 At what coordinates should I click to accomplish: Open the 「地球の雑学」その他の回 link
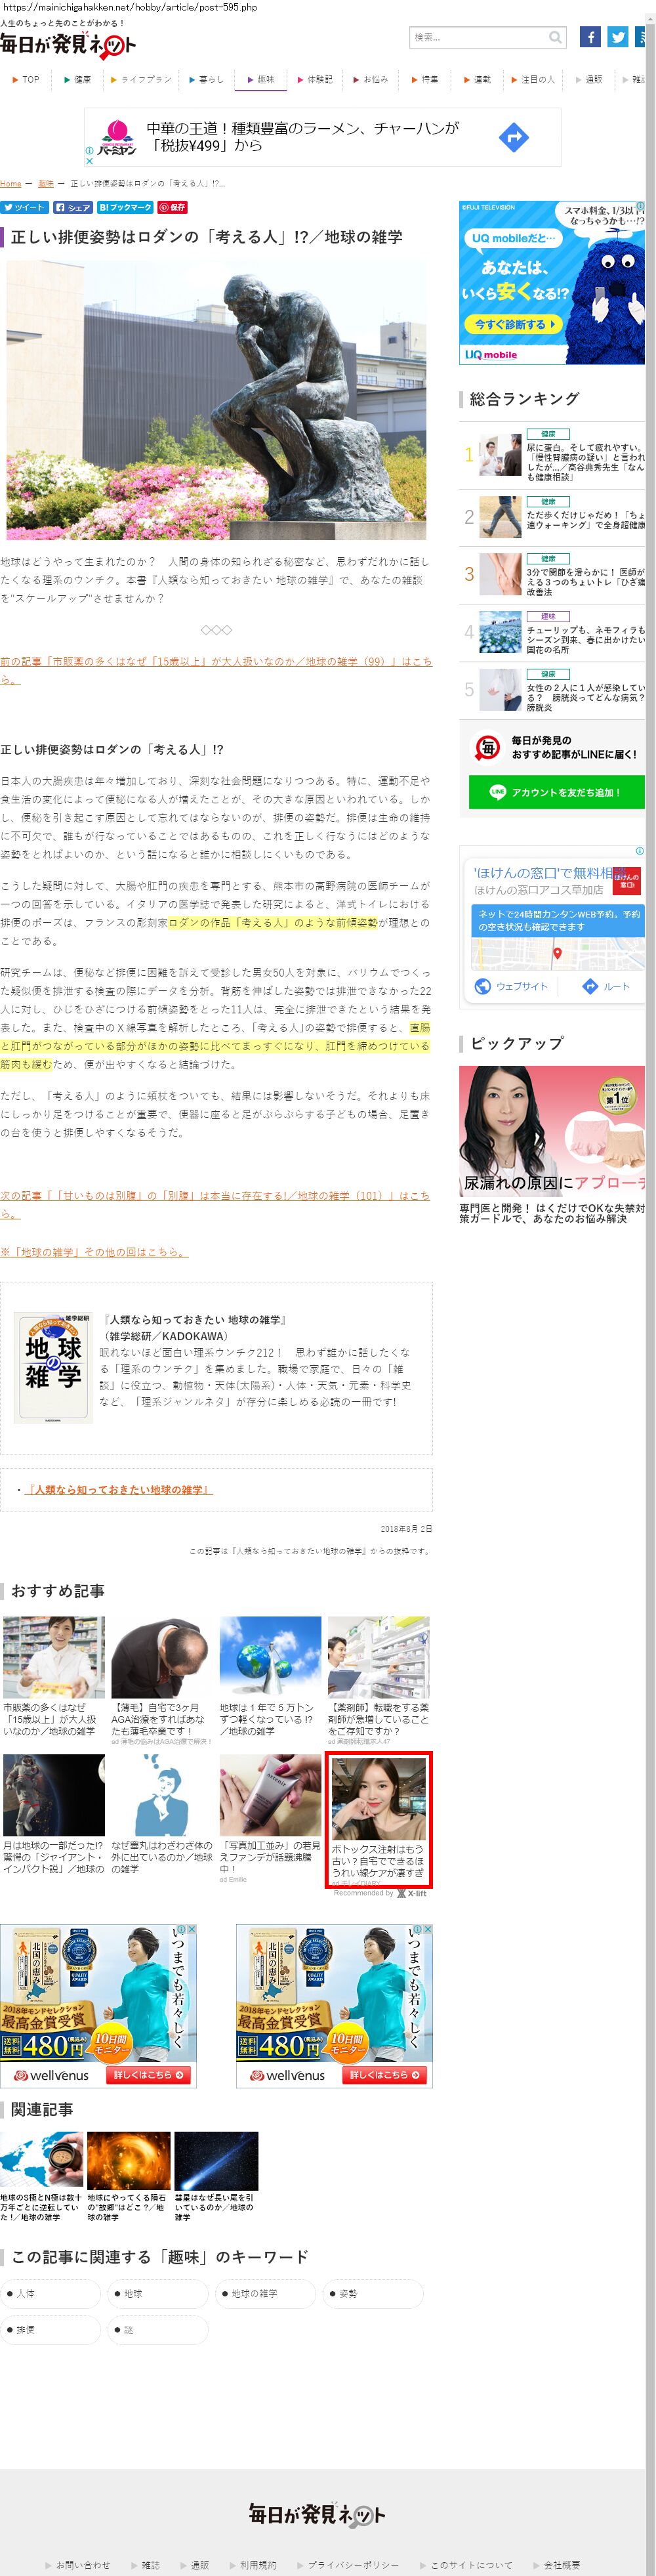click(94, 1252)
